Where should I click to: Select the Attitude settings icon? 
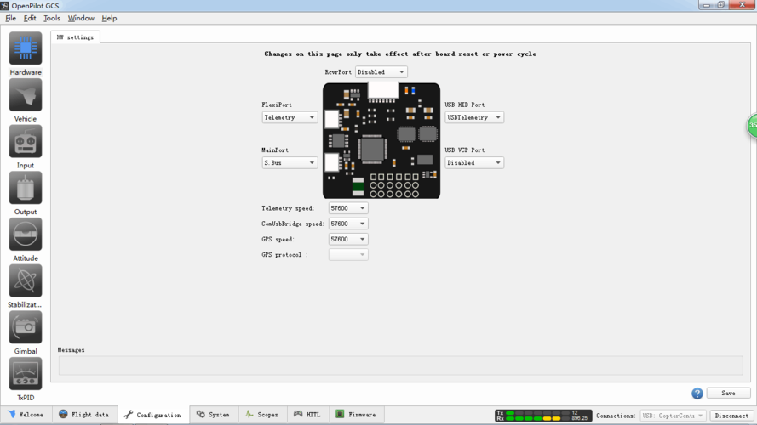point(25,235)
